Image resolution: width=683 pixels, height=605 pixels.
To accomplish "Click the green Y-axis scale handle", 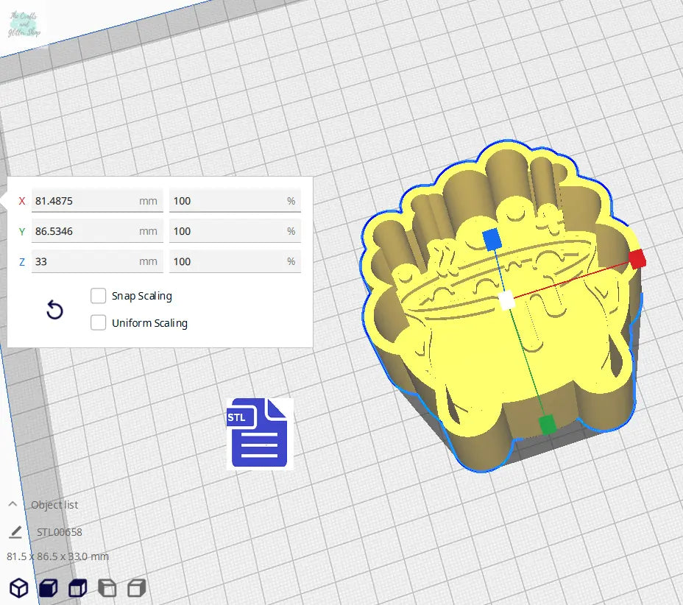I will pyautogui.click(x=547, y=424).
